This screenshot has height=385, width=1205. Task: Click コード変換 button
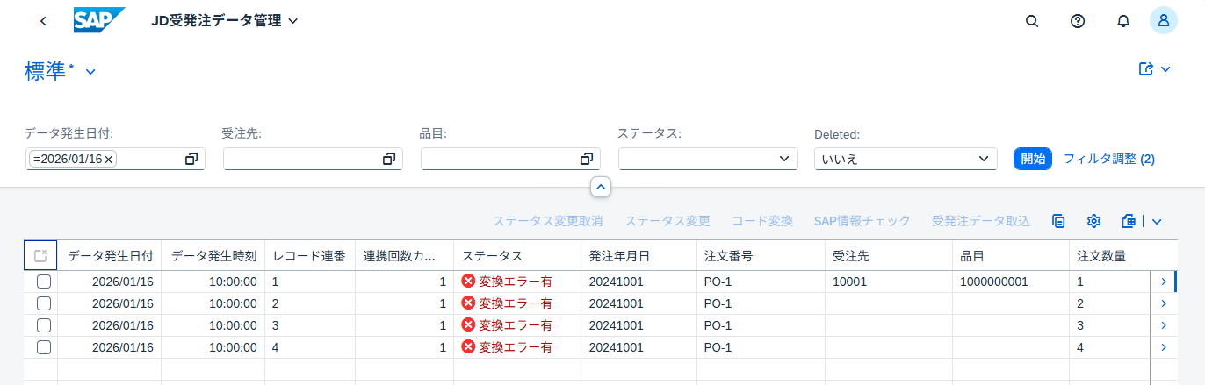point(762,221)
